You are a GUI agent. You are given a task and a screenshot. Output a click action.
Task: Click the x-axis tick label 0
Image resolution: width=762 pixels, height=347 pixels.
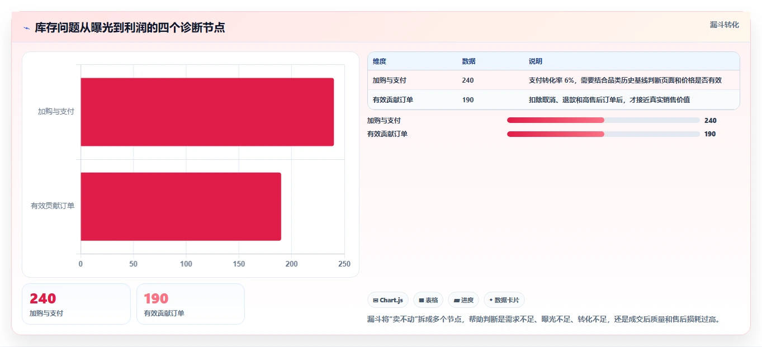[81, 264]
